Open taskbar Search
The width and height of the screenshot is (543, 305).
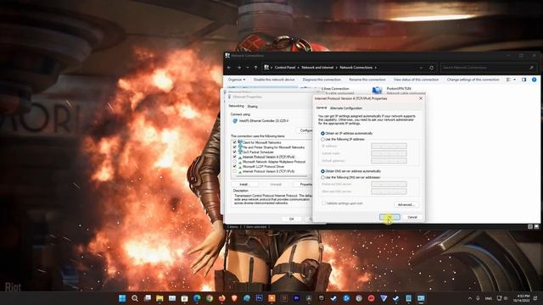coord(135,298)
